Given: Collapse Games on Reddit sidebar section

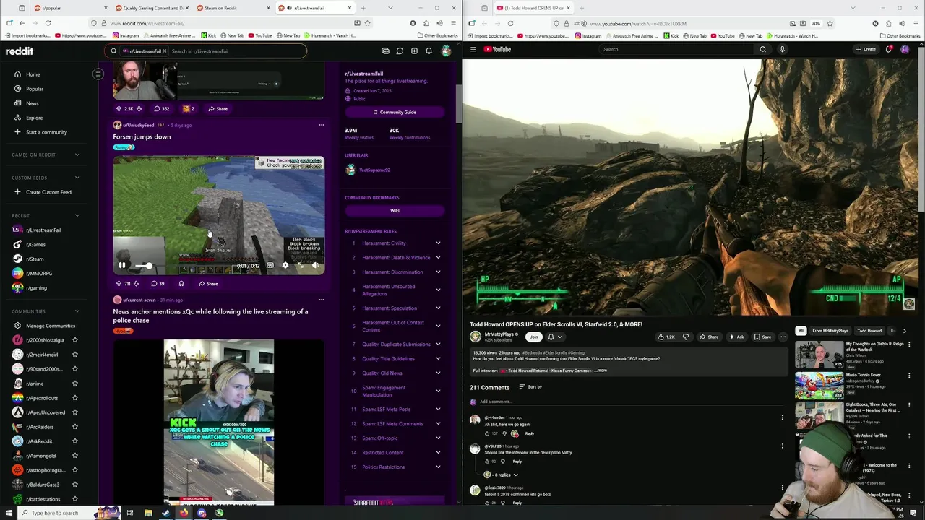Looking at the screenshot, I should point(77,155).
